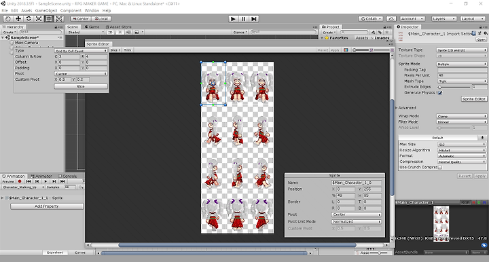The height and width of the screenshot is (262, 489).
Task: Click the Slice button
Action: tap(81, 87)
